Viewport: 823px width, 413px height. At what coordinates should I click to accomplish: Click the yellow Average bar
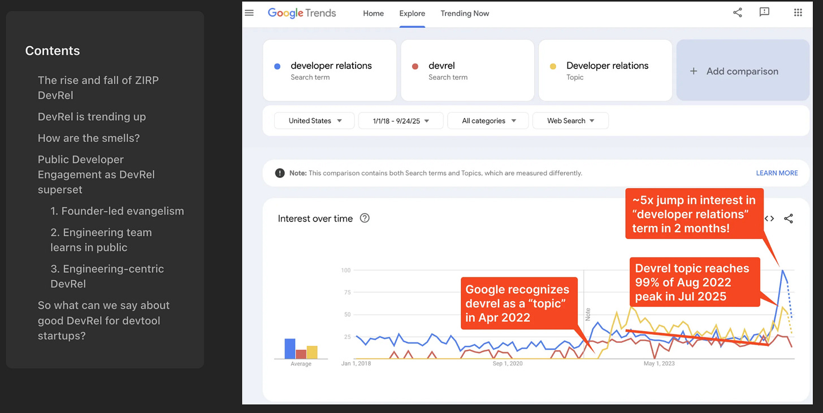(x=312, y=352)
